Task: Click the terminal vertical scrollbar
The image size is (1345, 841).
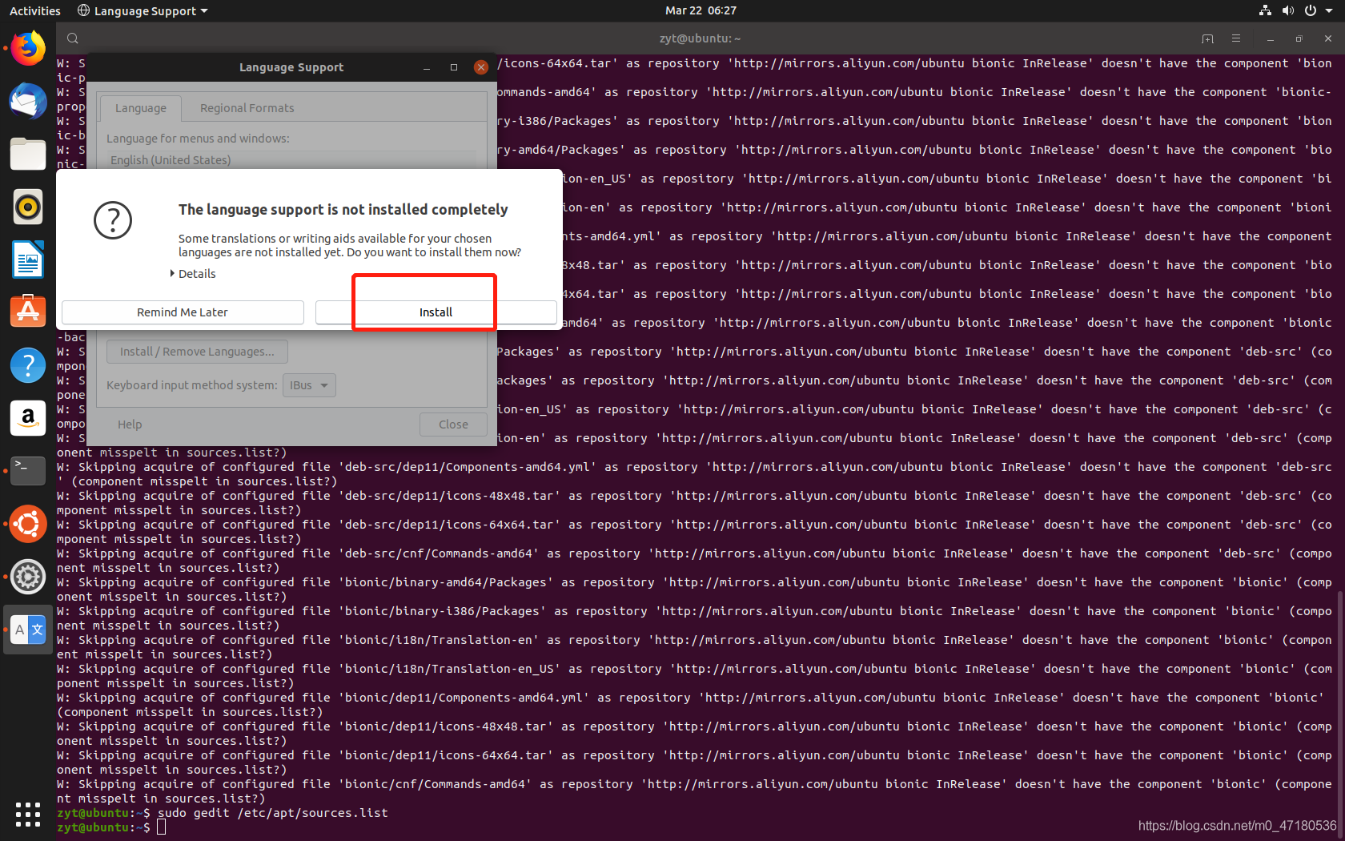Action: (1340, 715)
